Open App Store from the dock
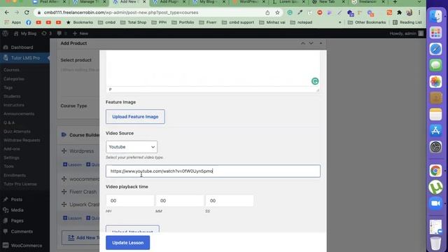 click(435, 131)
